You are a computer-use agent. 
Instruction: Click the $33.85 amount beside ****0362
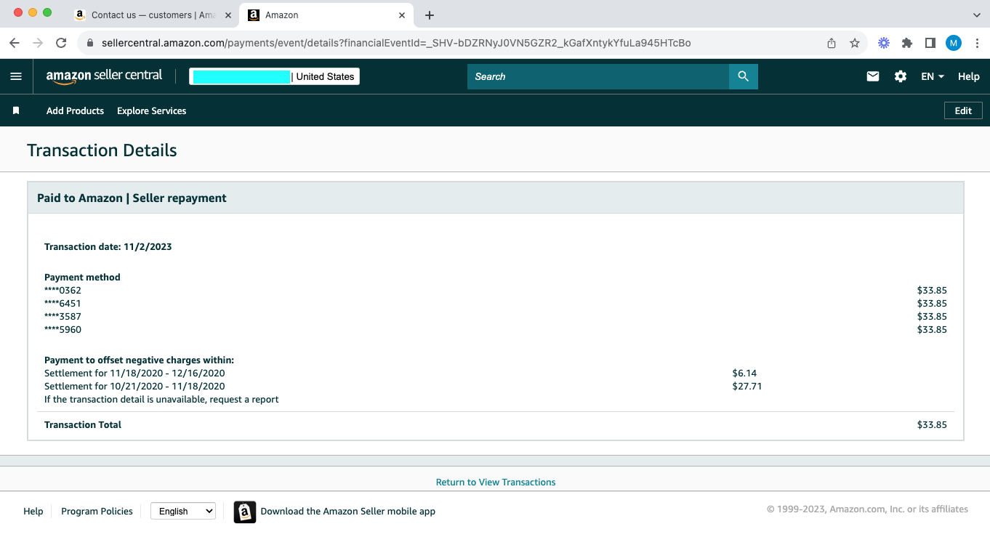pyautogui.click(x=932, y=291)
